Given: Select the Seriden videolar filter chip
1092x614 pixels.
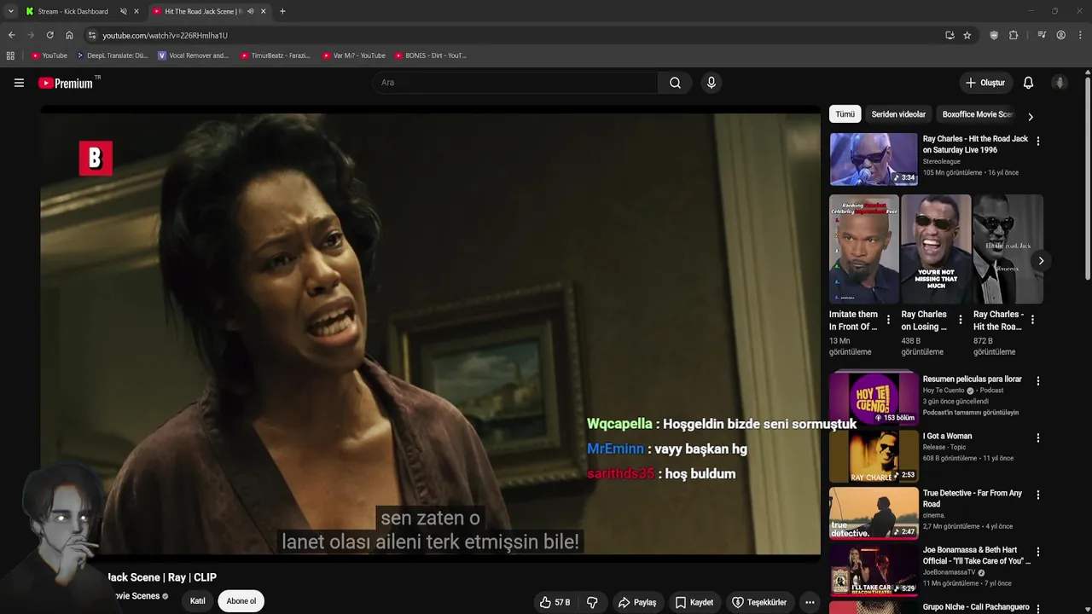Looking at the screenshot, I should pyautogui.click(x=898, y=114).
